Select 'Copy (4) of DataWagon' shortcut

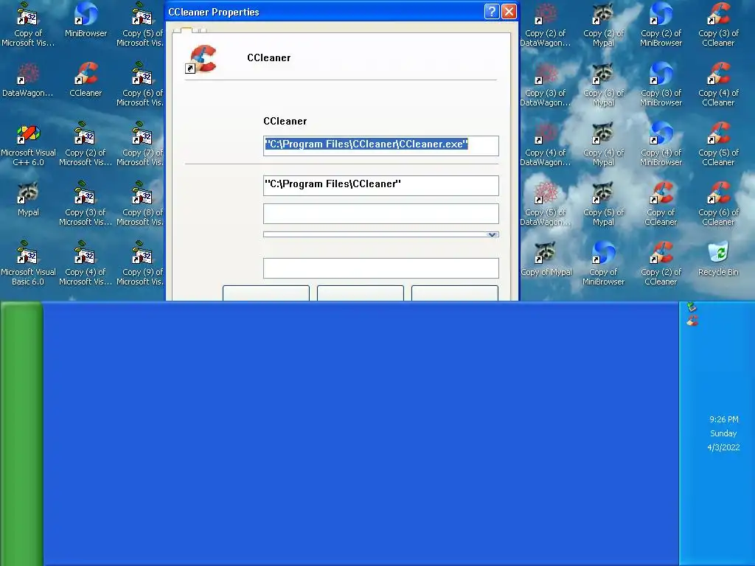coord(546,144)
